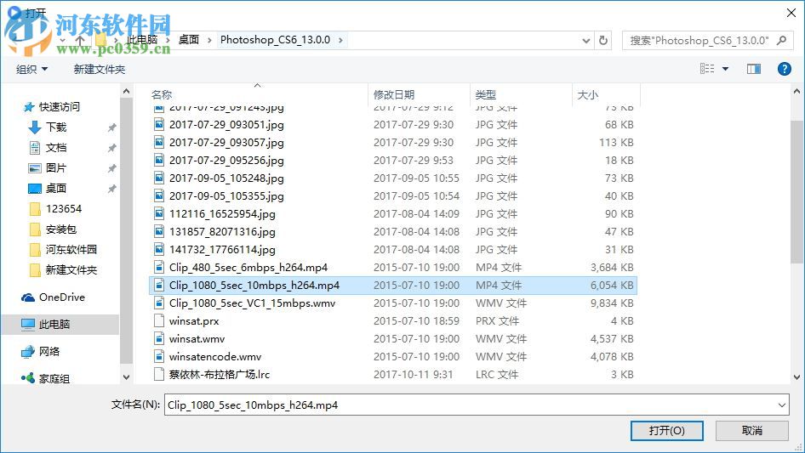This screenshot has height=453, width=805.
Task: Click the 快速访问 star icon
Action: pos(29,107)
